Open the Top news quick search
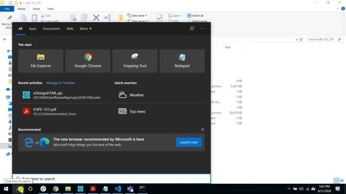 [159, 112]
